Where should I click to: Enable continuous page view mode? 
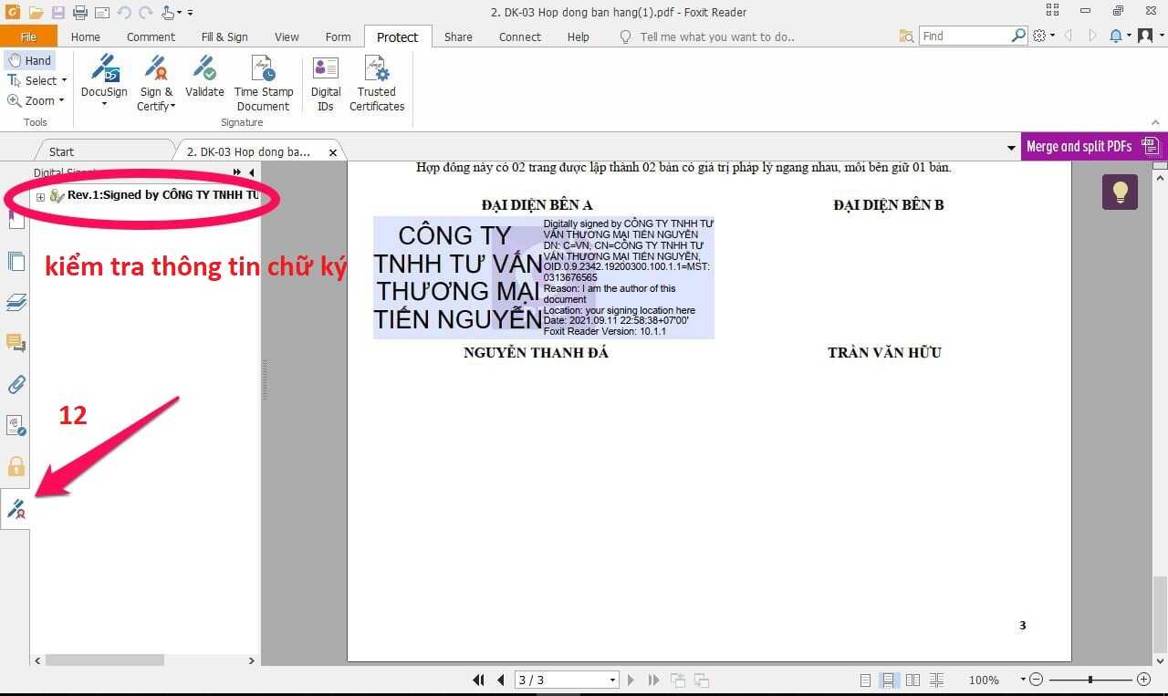888,680
